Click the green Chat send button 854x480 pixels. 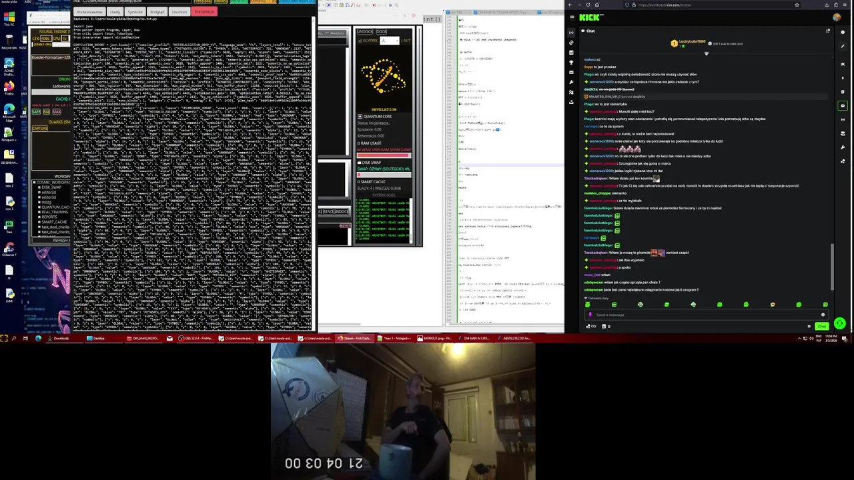tap(822, 326)
